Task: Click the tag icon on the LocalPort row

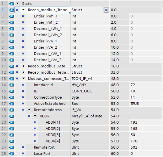Action: pyautogui.click(x=12, y=153)
